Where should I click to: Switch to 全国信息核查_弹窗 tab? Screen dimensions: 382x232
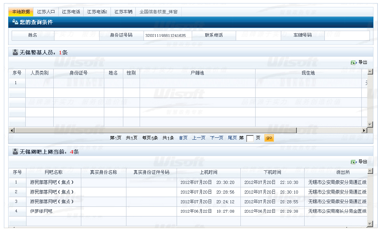tap(158, 12)
